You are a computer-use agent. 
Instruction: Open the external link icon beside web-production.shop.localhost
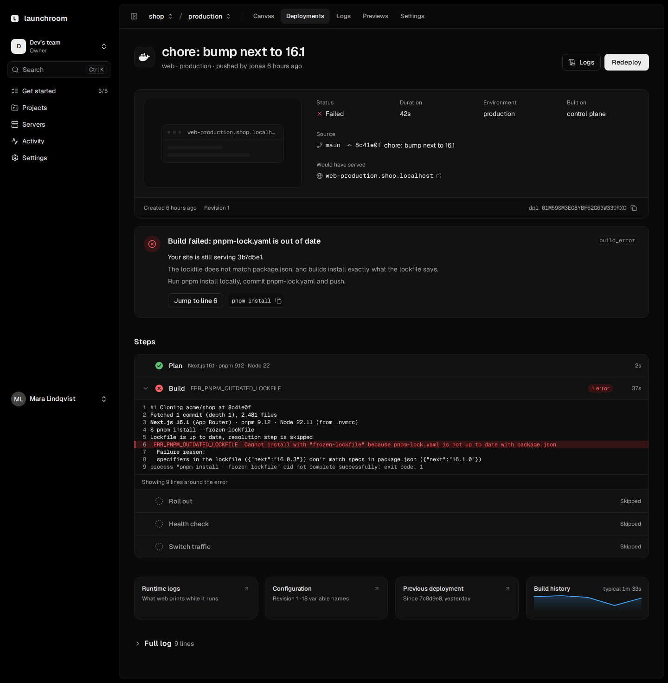[439, 176]
